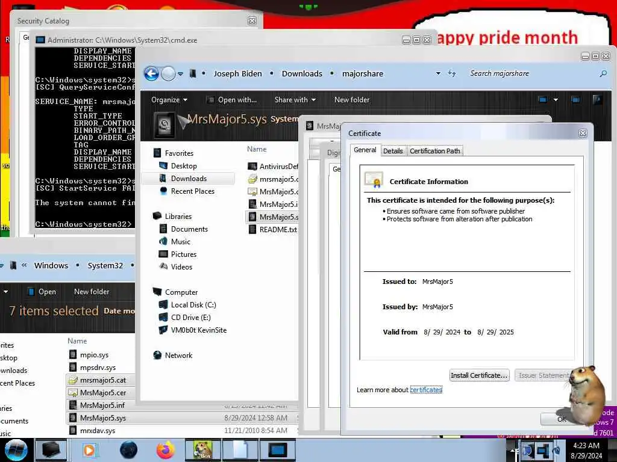Select Downloads in the breadcrumb path
The width and height of the screenshot is (617, 462).
pos(302,73)
